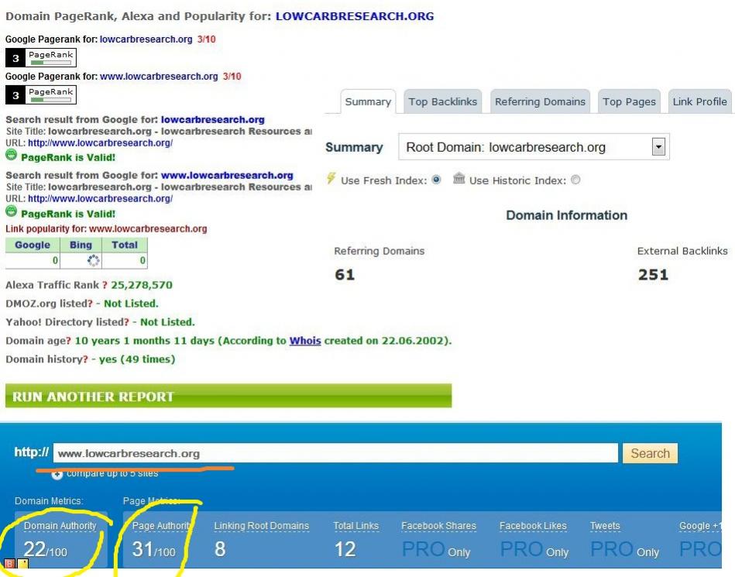This screenshot has width=735, height=577.
Task: Click RUN ANOTHER REPORT button
Action: 228,396
